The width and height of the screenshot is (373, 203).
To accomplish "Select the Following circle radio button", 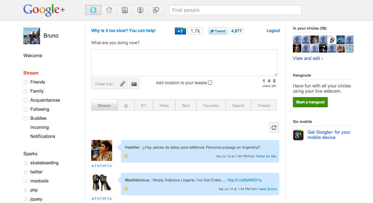I will click(x=25, y=109).
